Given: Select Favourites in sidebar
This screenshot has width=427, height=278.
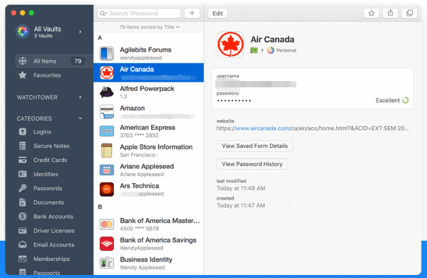Looking at the screenshot, I should [47, 75].
